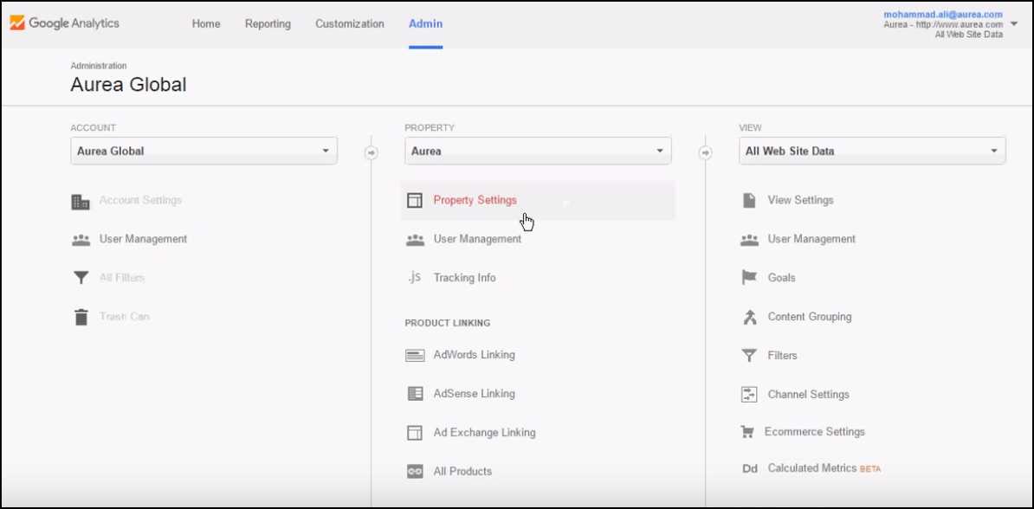
Task: Open Tracking Info link
Action: [465, 278]
